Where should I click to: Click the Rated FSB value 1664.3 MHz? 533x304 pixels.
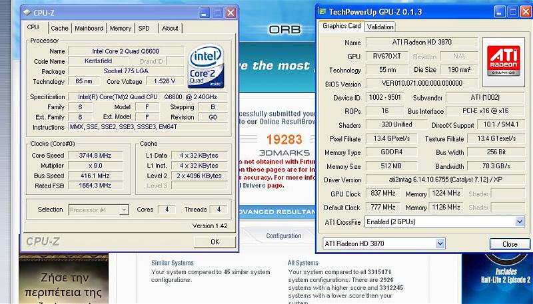point(95,186)
